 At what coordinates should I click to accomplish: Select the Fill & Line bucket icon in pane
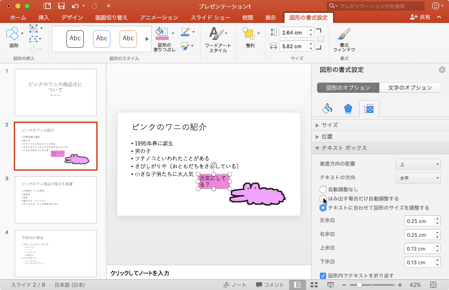[327, 109]
